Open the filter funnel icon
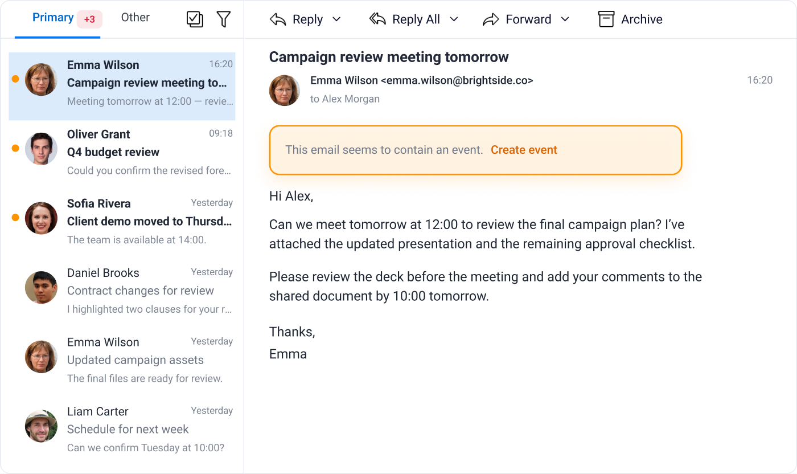This screenshot has height=474, width=797. click(x=224, y=19)
